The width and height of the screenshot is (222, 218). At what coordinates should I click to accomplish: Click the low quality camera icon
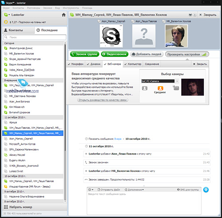145,88
